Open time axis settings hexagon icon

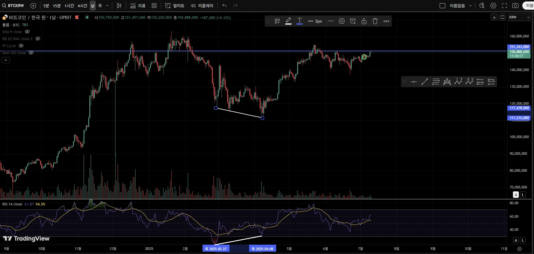coord(520,249)
